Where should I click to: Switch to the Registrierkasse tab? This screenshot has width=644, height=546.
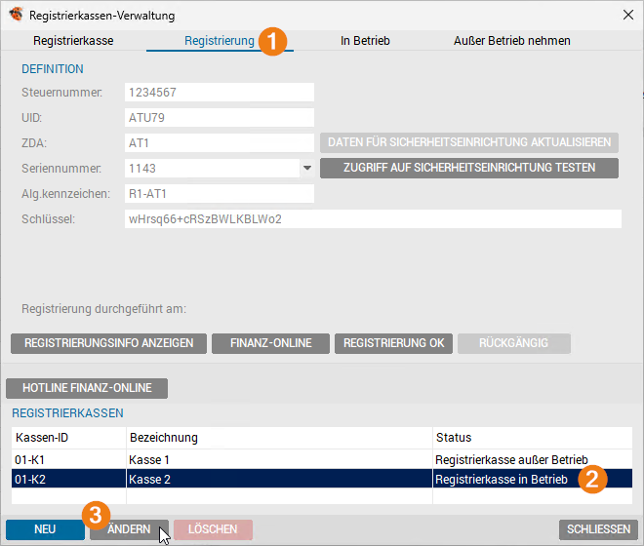pos(73,41)
